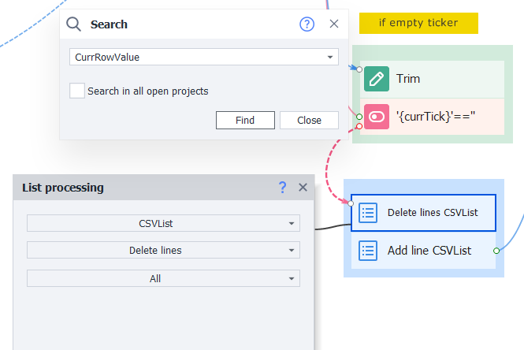524x350 pixels.
Task: Open help for List processing panel
Action: [x=282, y=187]
